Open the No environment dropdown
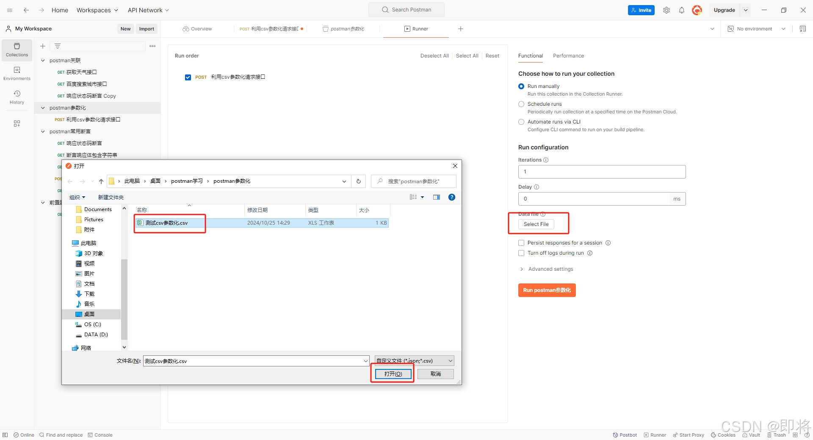This screenshot has width=813, height=440. pyautogui.click(x=757, y=29)
